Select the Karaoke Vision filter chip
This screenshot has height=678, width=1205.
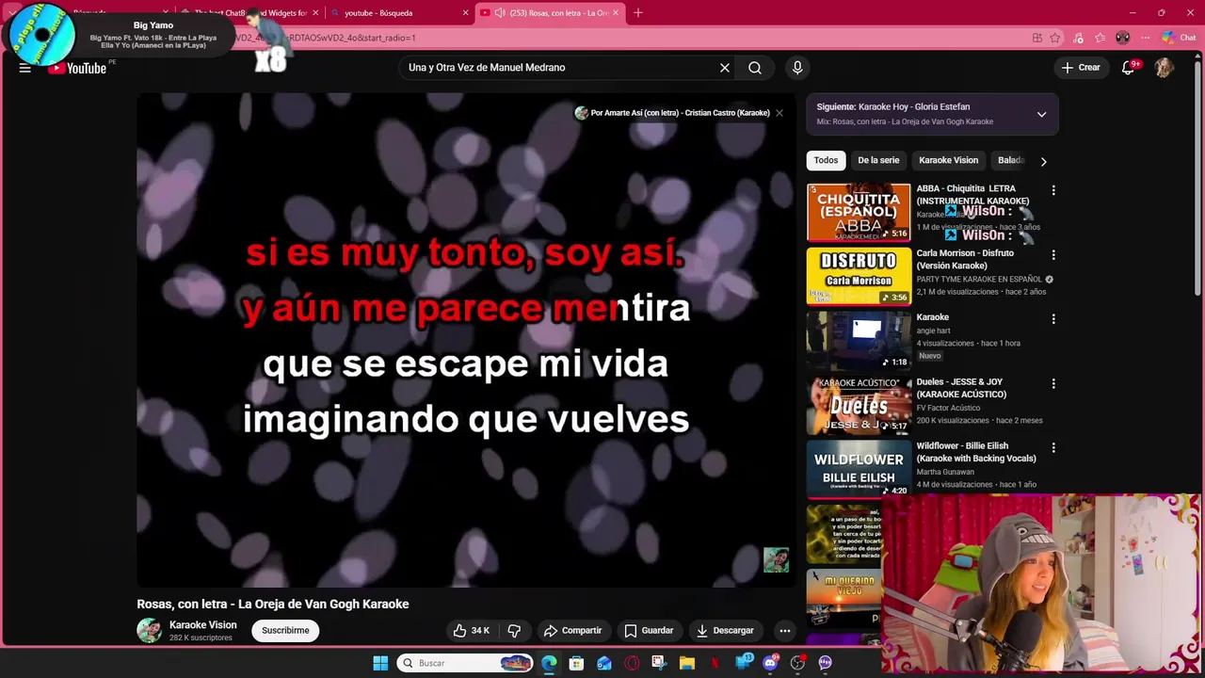click(948, 160)
